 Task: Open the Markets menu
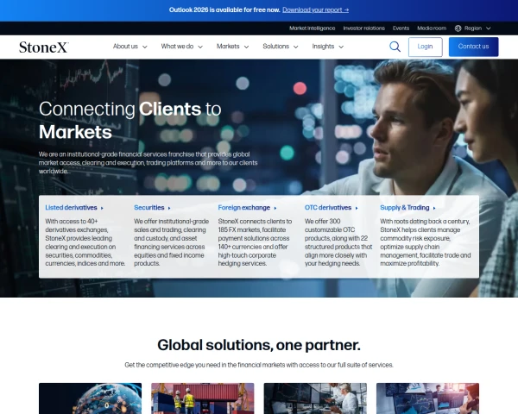[x=228, y=47]
